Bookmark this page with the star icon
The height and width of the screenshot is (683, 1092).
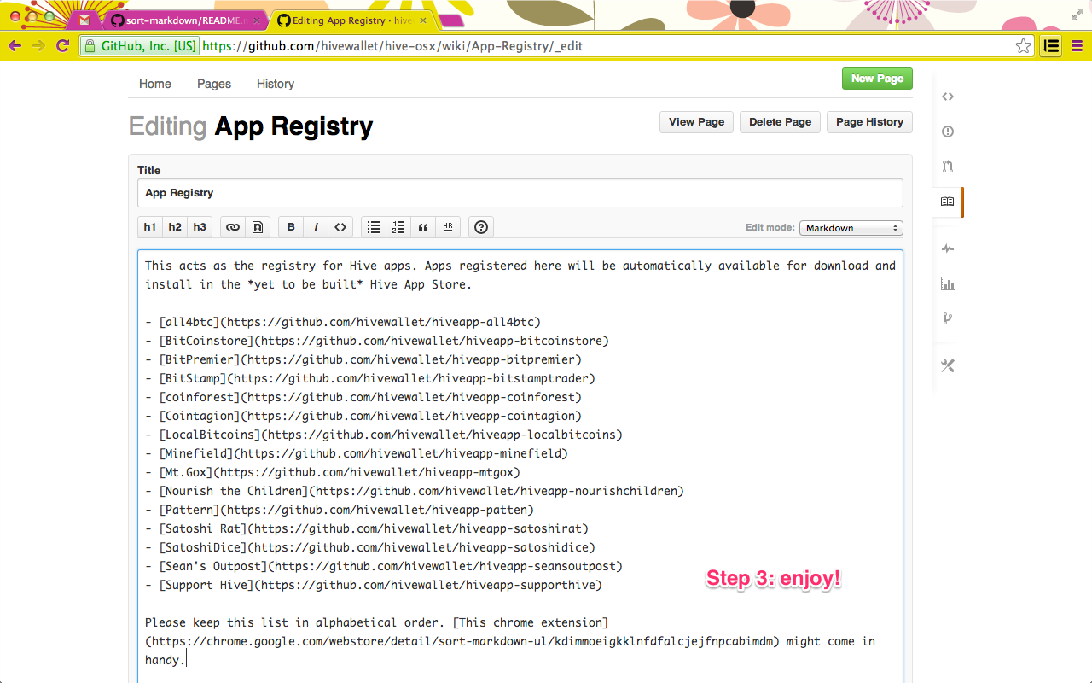(1023, 46)
